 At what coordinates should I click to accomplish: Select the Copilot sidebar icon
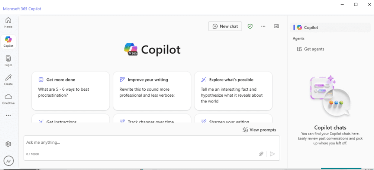pos(8,41)
